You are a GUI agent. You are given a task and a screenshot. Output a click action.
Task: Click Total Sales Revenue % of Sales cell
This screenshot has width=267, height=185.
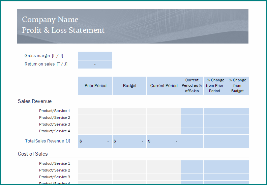pos(192,141)
